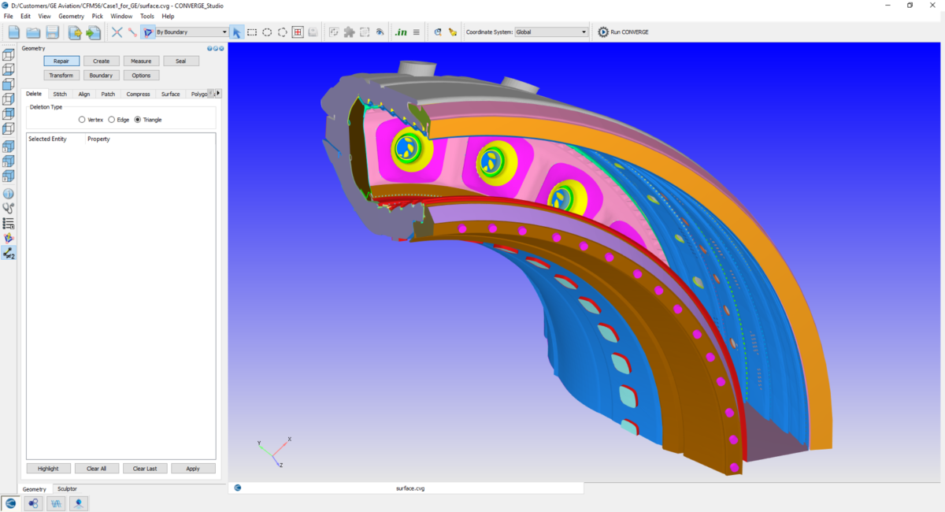Select the Triangle deletion type

[x=138, y=120]
